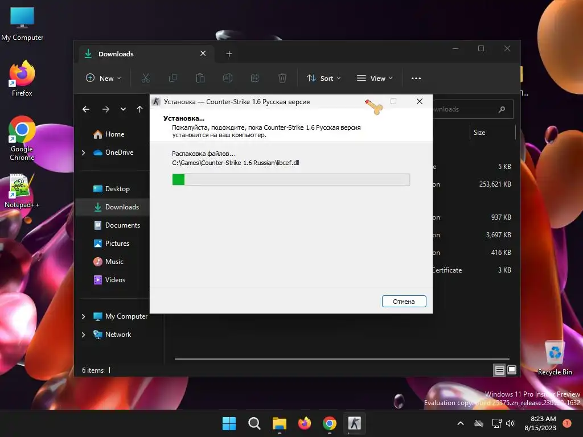Viewport: 583px width, 437px height.
Task: Go forward using the forward arrow
Action: 105,109
